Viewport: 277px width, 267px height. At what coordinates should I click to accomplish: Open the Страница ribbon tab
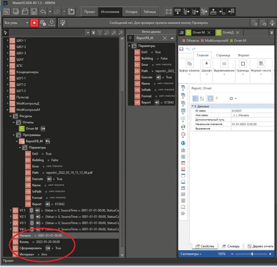coord(223,55)
